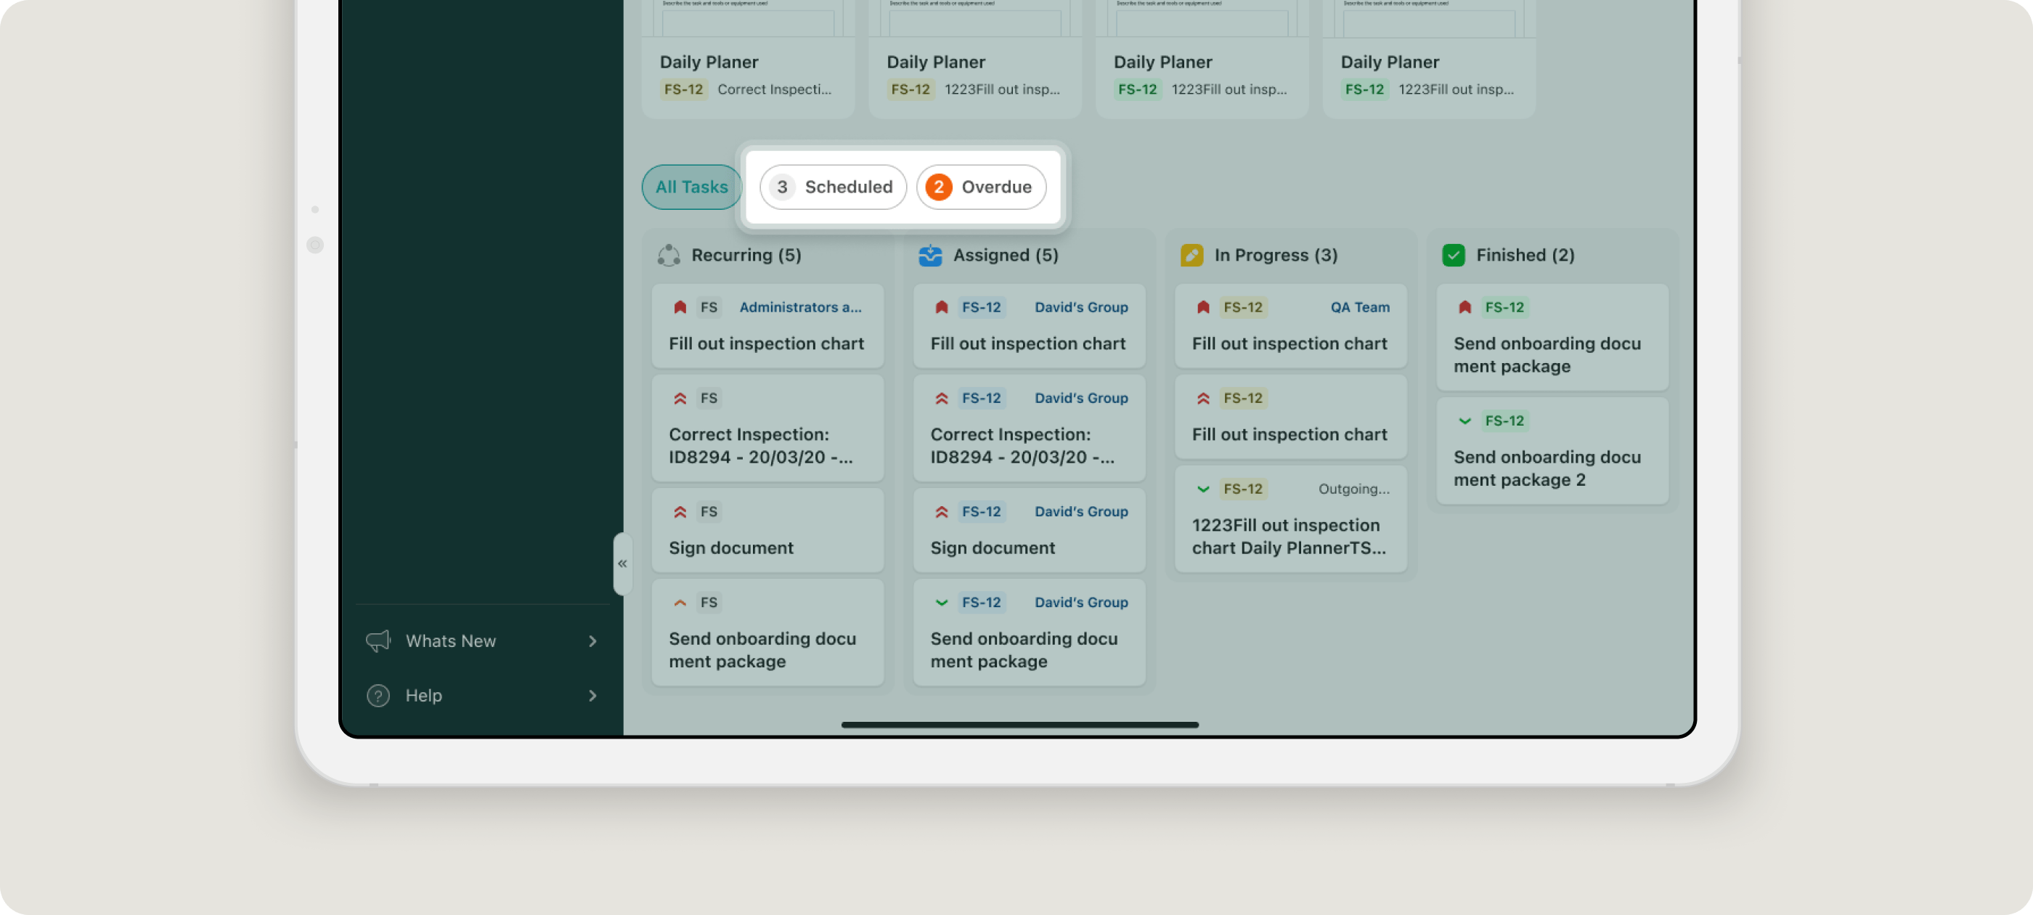Expand the Help menu arrow
The width and height of the screenshot is (2033, 915).
[x=592, y=696]
